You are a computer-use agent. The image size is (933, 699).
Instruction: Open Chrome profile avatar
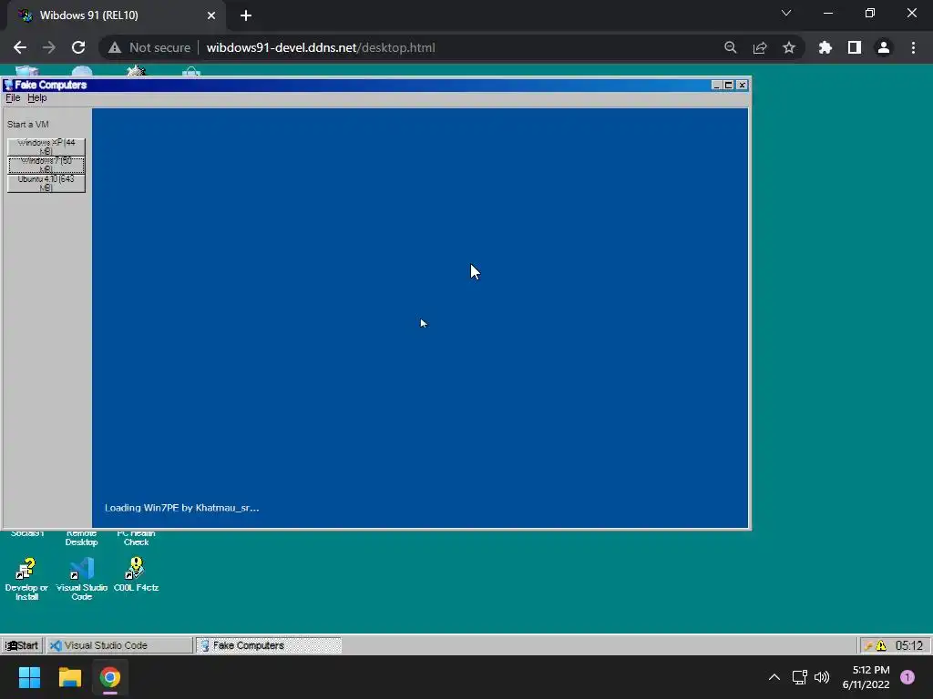click(x=884, y=47)
